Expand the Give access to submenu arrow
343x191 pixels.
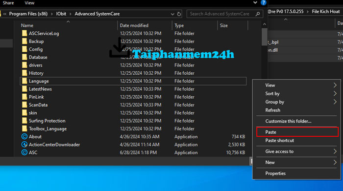point(335,151)
